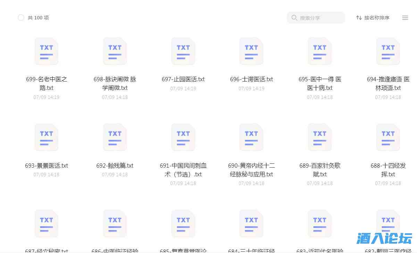Click the 696-士谔医话.txt file name
Image resolution: width=417 pixels, height=253 pixels.
[251, 79]
